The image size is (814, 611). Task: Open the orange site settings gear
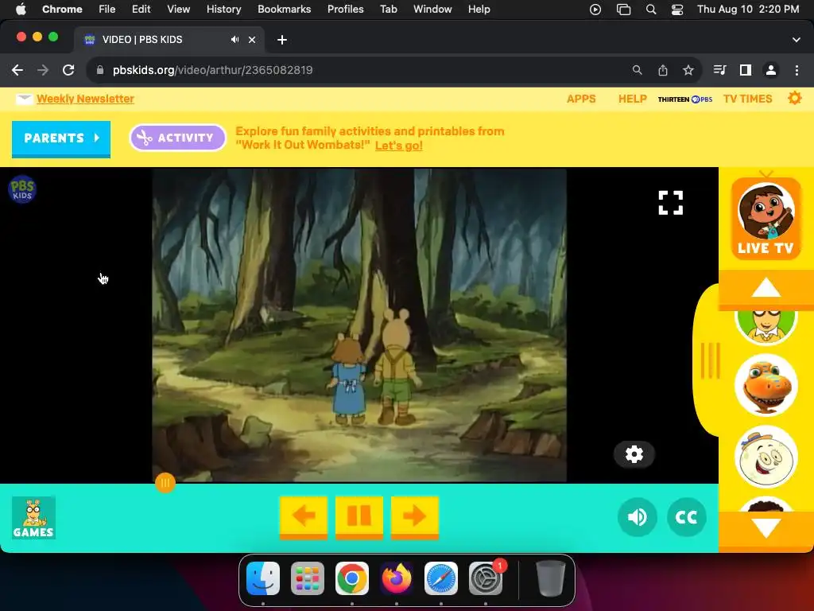(x=794, y=98)
